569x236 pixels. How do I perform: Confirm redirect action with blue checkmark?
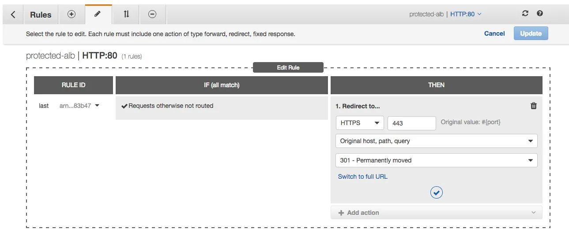pyautogui.click(x=436, y=192)
